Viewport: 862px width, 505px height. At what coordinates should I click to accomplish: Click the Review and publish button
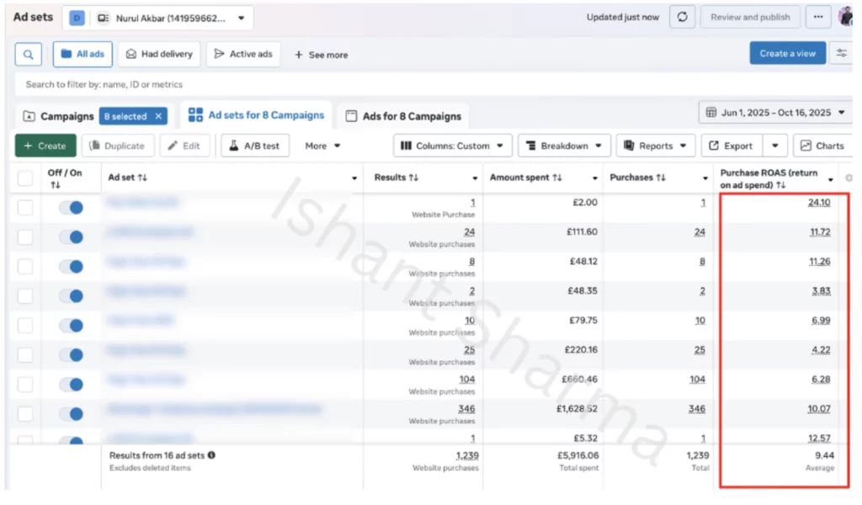749,16
